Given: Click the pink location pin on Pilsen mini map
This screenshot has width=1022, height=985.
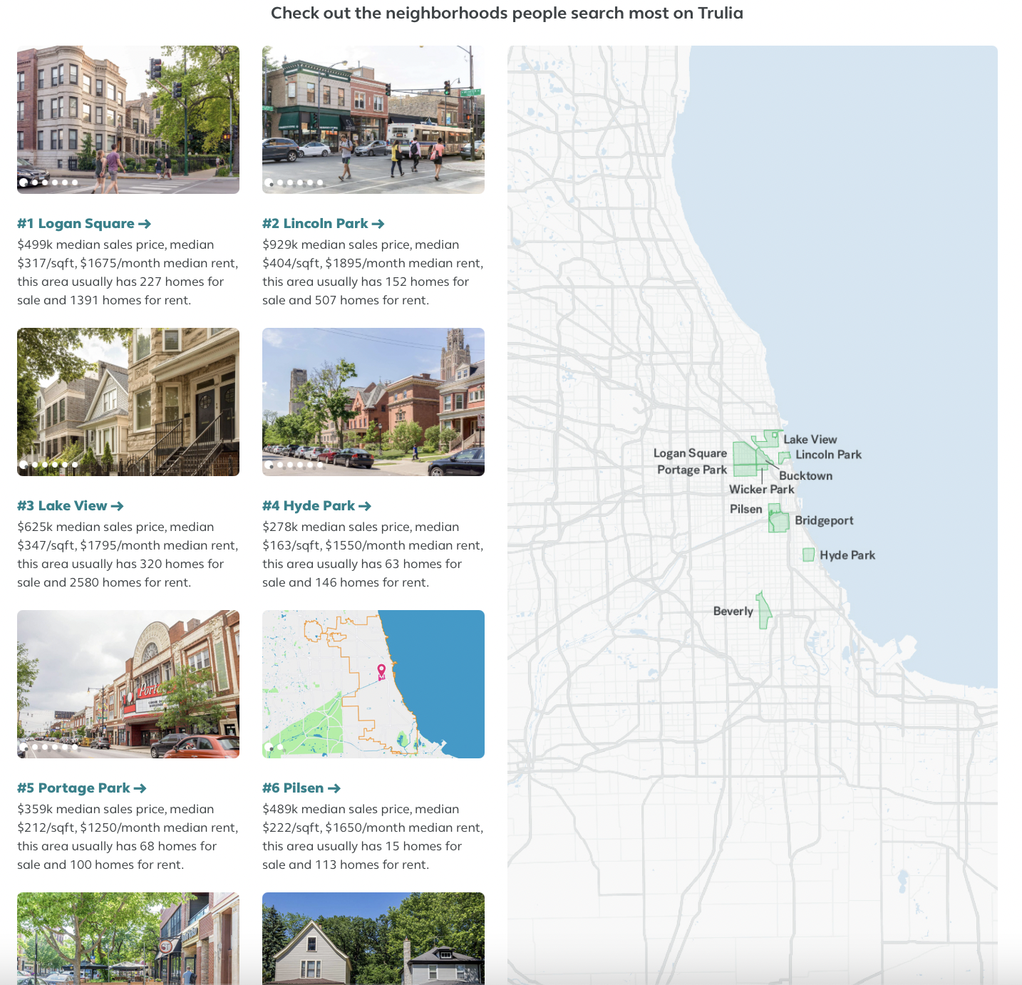Looking at the screenshot, I should pyautogui.click(x=381, y=671).
